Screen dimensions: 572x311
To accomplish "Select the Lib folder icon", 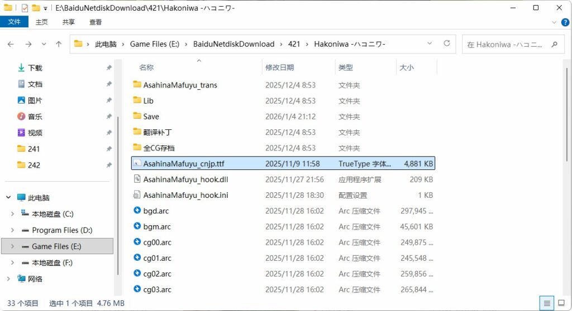I will coord(137,100).
